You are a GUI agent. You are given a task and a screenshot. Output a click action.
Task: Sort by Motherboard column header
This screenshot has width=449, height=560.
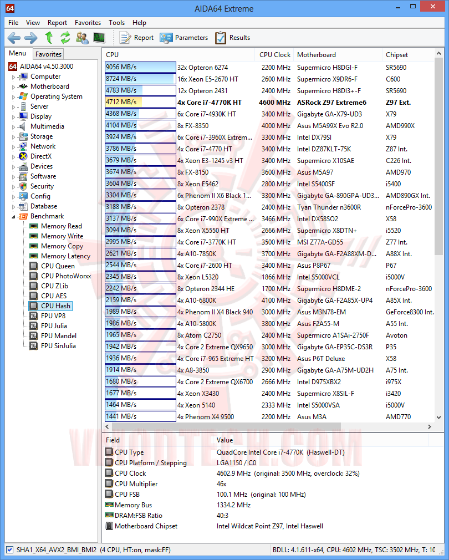(x=338, y=55)
